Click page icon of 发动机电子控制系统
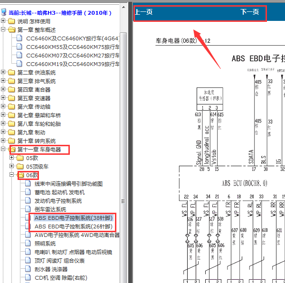Image resolution: width=285 pixels, height=283 pixels. pyautogui.click(x=28, y=200)
